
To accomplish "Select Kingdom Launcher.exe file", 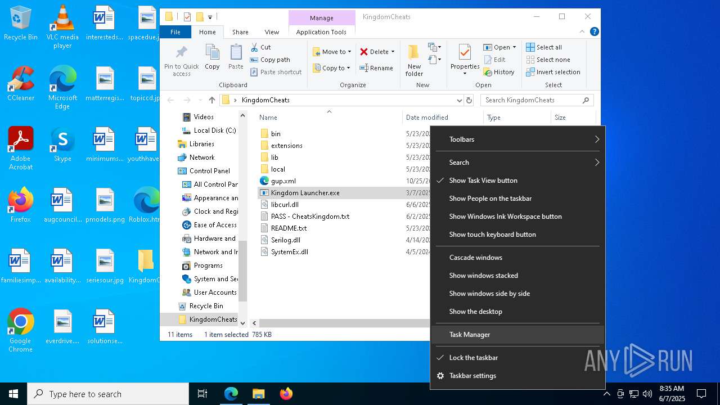I will click(305, 192).
